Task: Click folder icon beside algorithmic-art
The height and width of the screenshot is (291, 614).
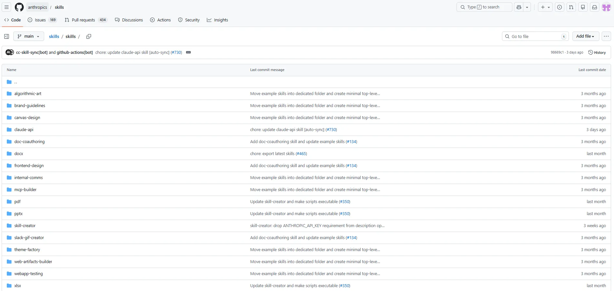Action: click(x=9, y=93)
